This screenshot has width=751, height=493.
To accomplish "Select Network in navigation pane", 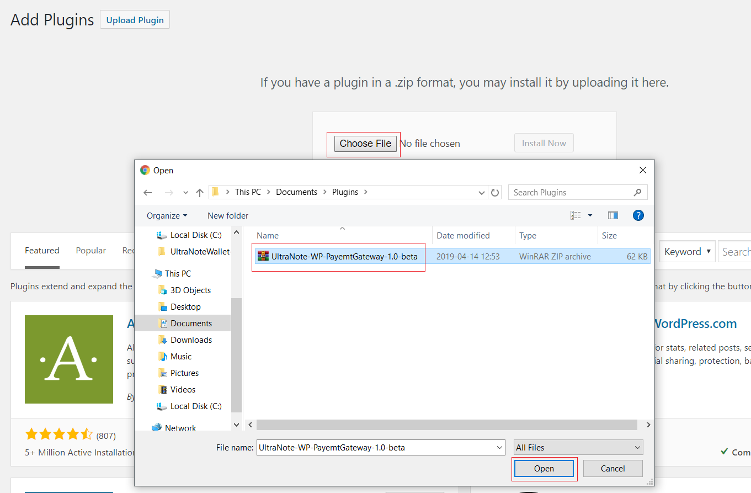I will (174, 427).
